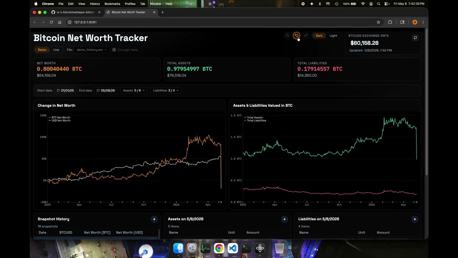Toggle the BTC Net Worth legend entry
The width and height of the screenshot is (458, 258).
[59, 118]
